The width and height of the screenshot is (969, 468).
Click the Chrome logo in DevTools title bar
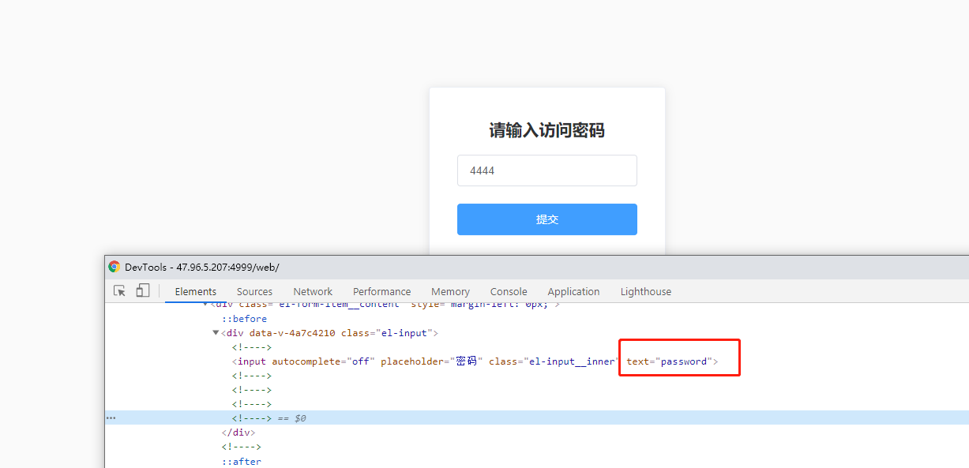pyautogui.click(x=115, y=267)
